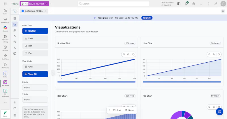This screenshot has width=227, height=119.
Task: Select Line chart type
Action: pyautogui.click(x=35, y=38)
